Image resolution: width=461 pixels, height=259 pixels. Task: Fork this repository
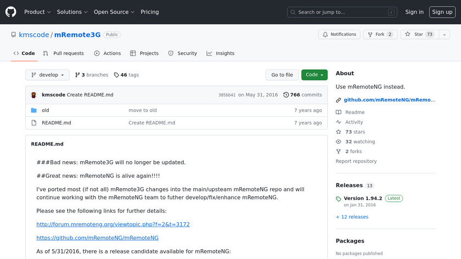(x=380, y=35)
